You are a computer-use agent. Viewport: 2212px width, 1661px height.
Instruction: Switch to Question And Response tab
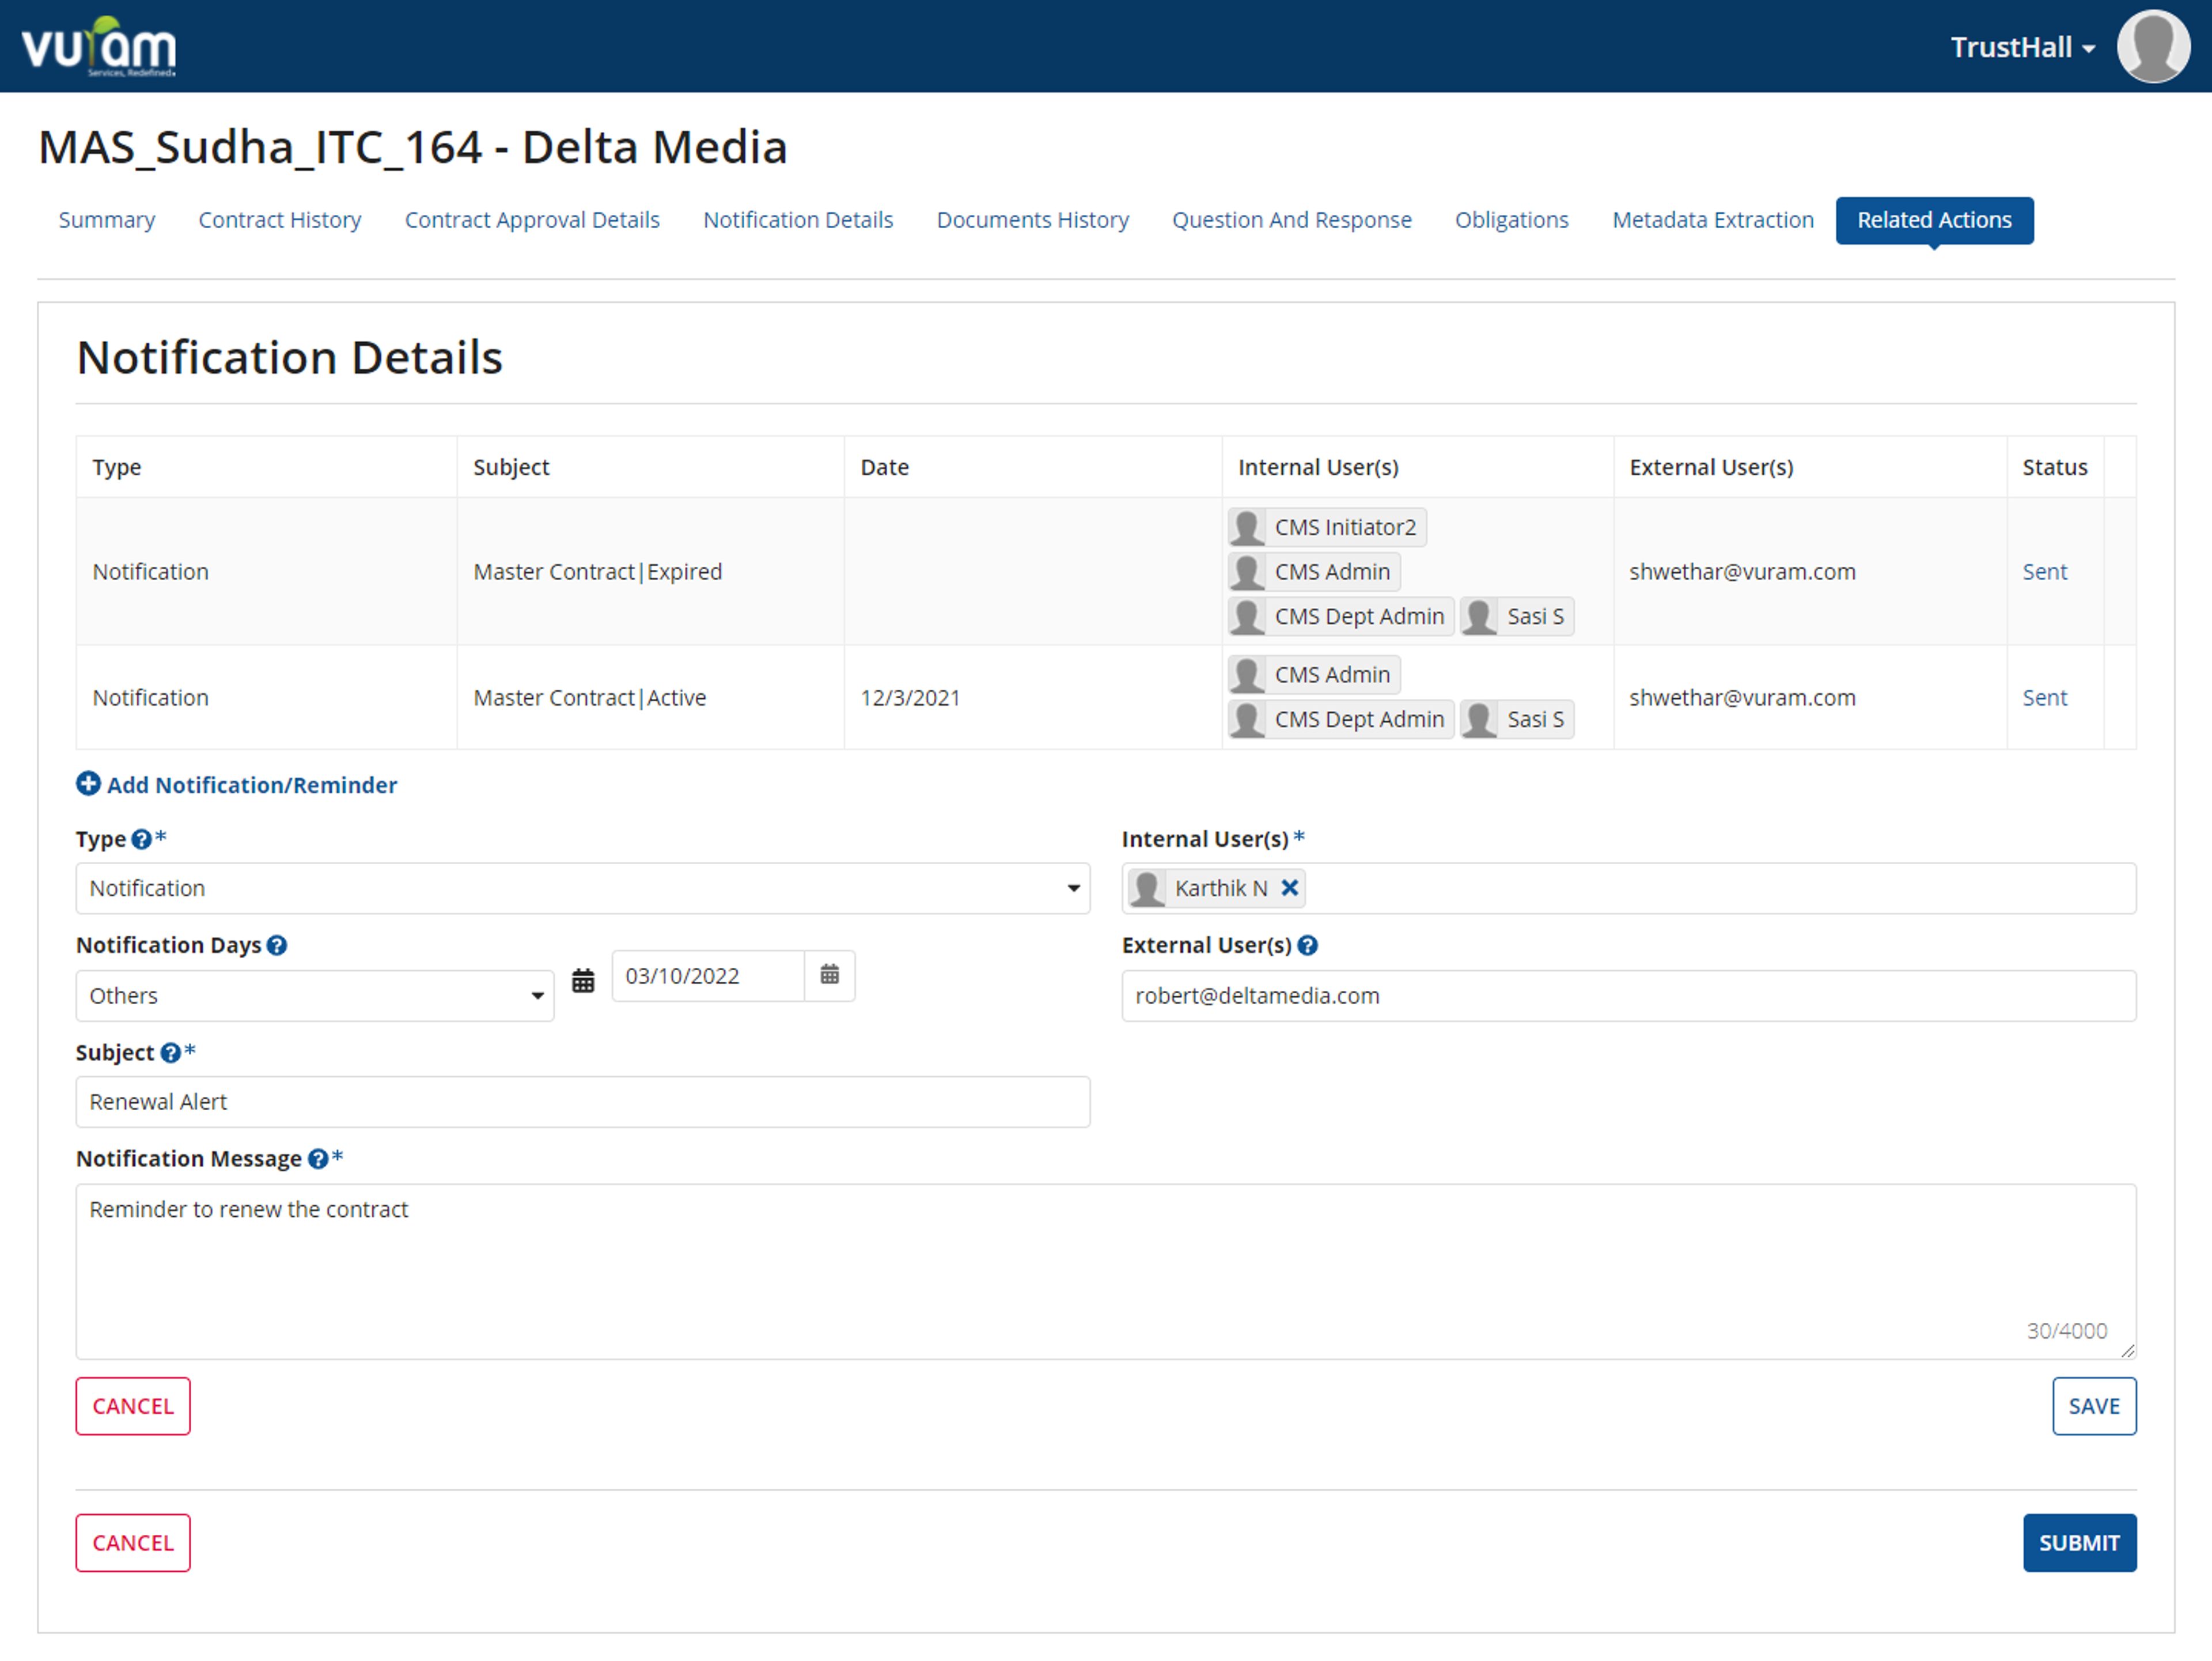coord(1292,220)
